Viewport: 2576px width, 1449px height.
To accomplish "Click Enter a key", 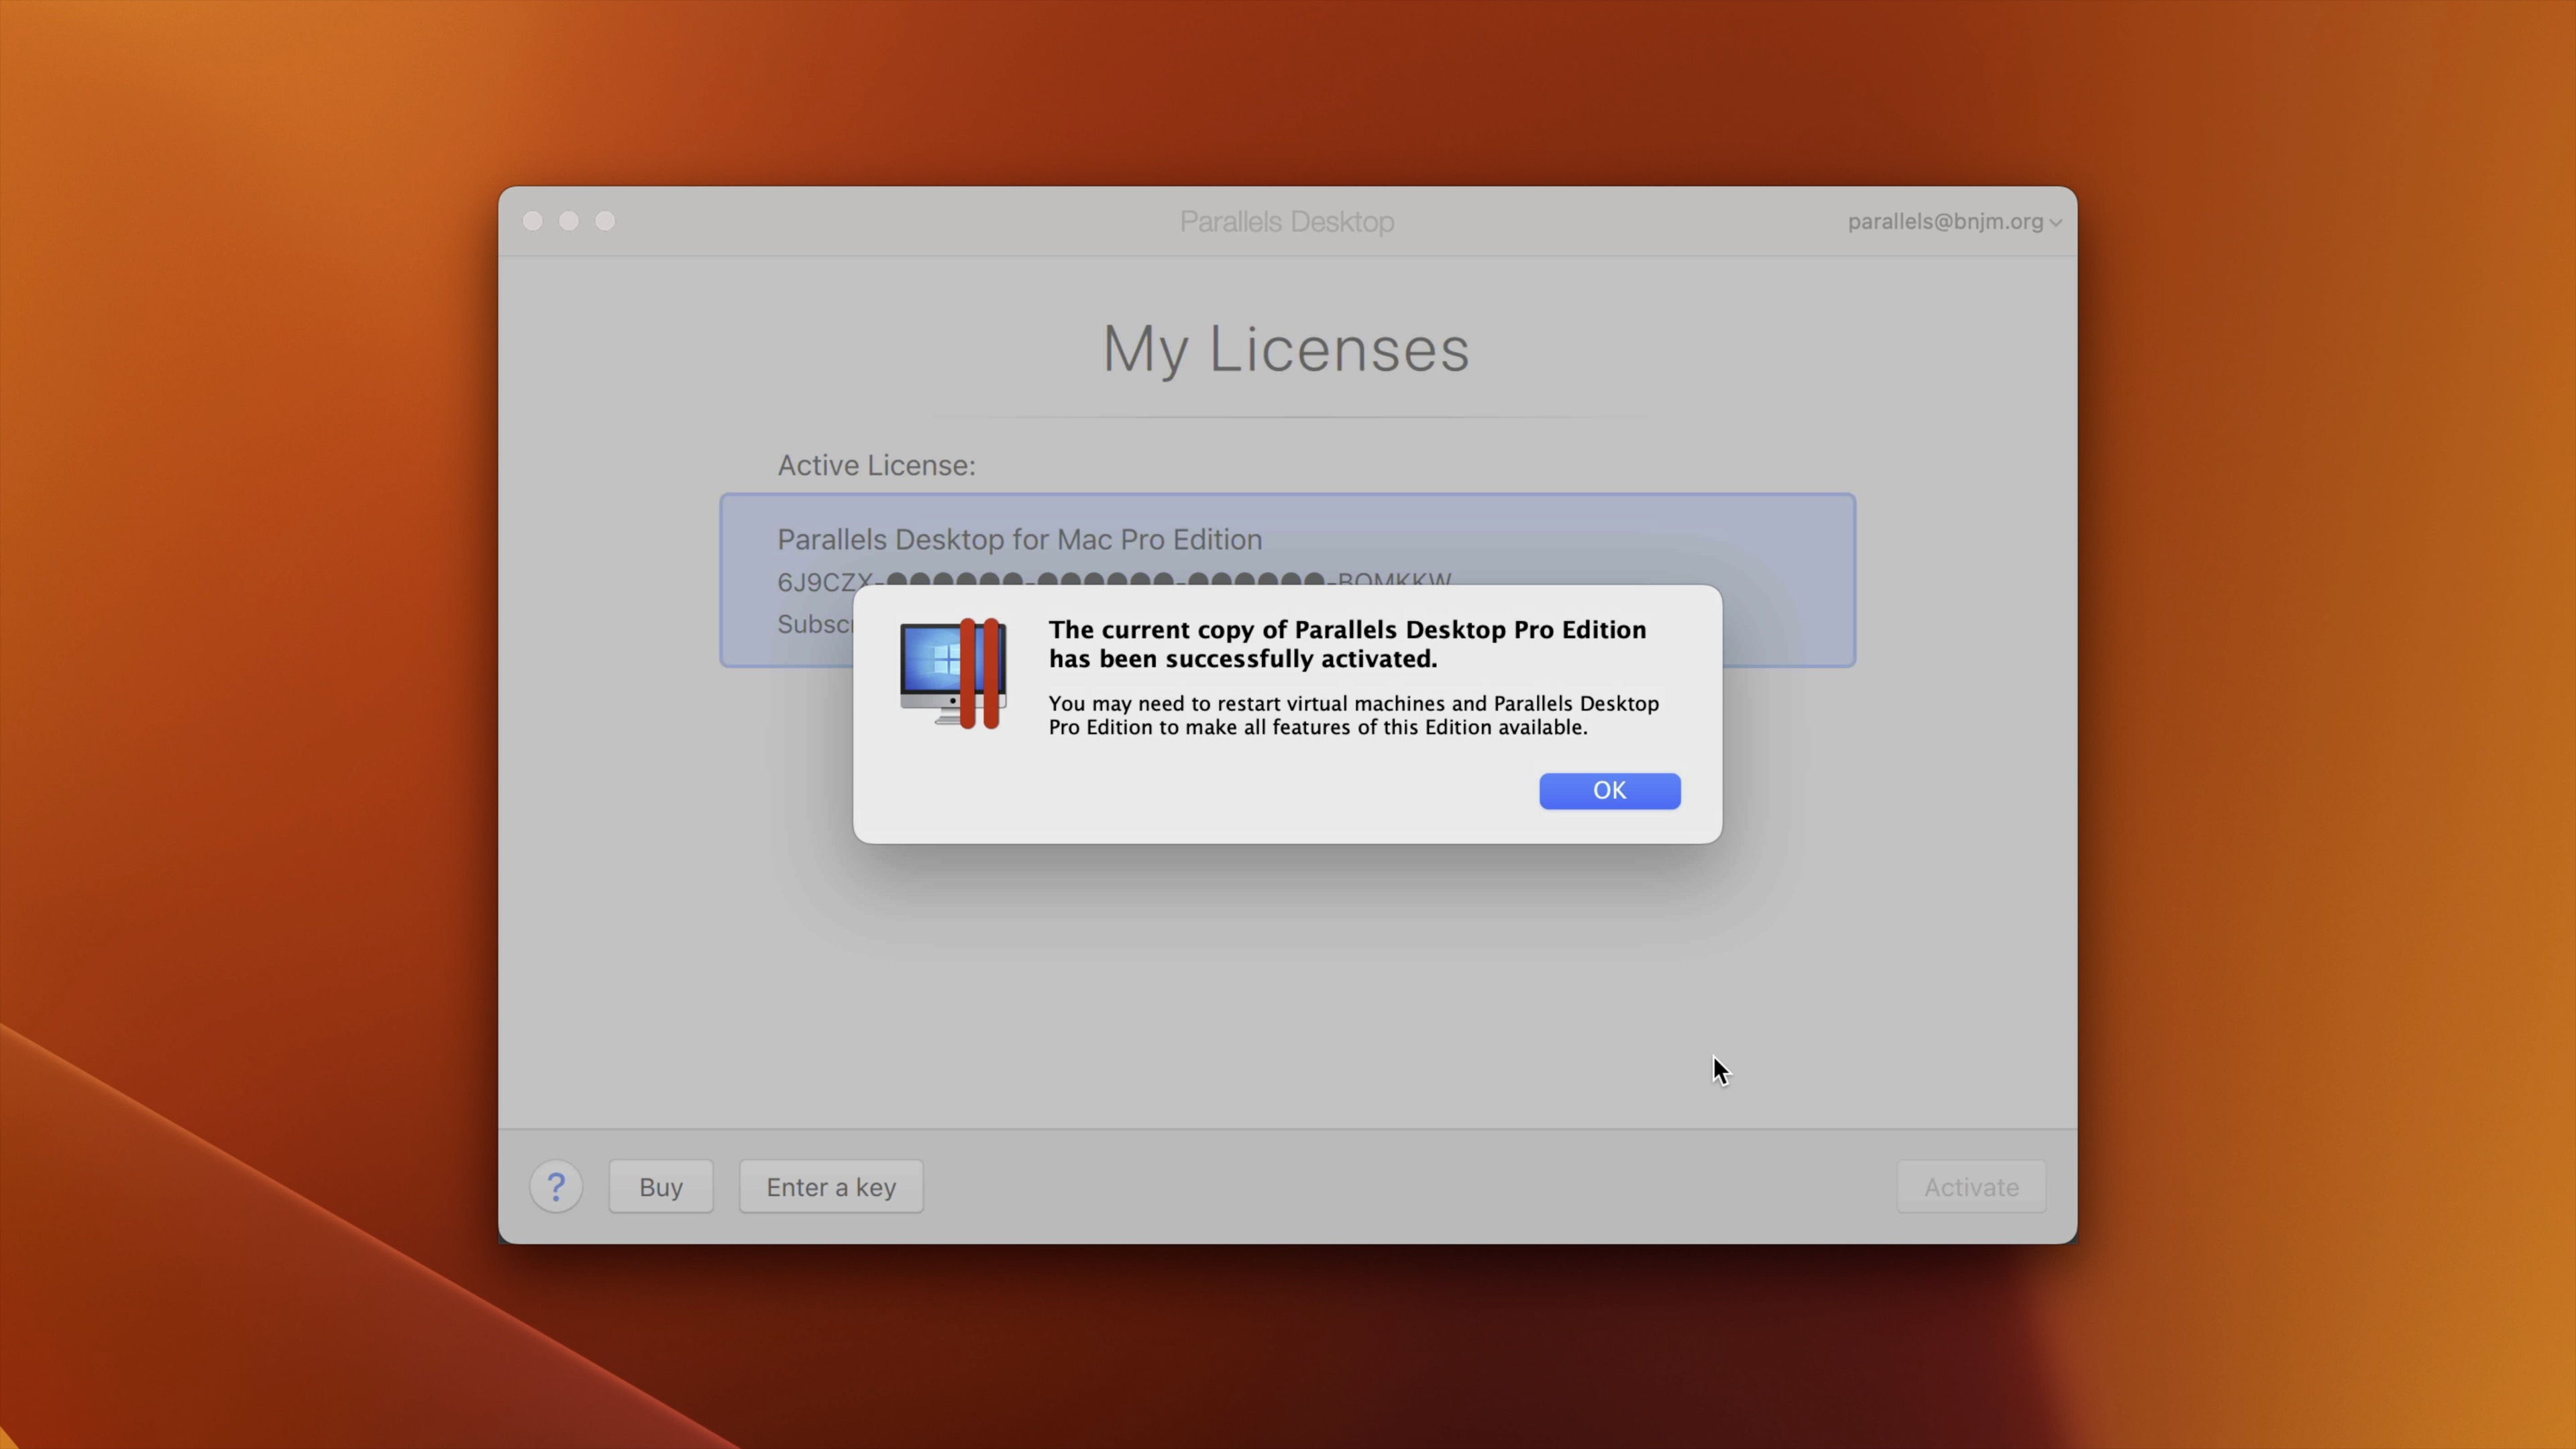I will tap(830, 1186).
